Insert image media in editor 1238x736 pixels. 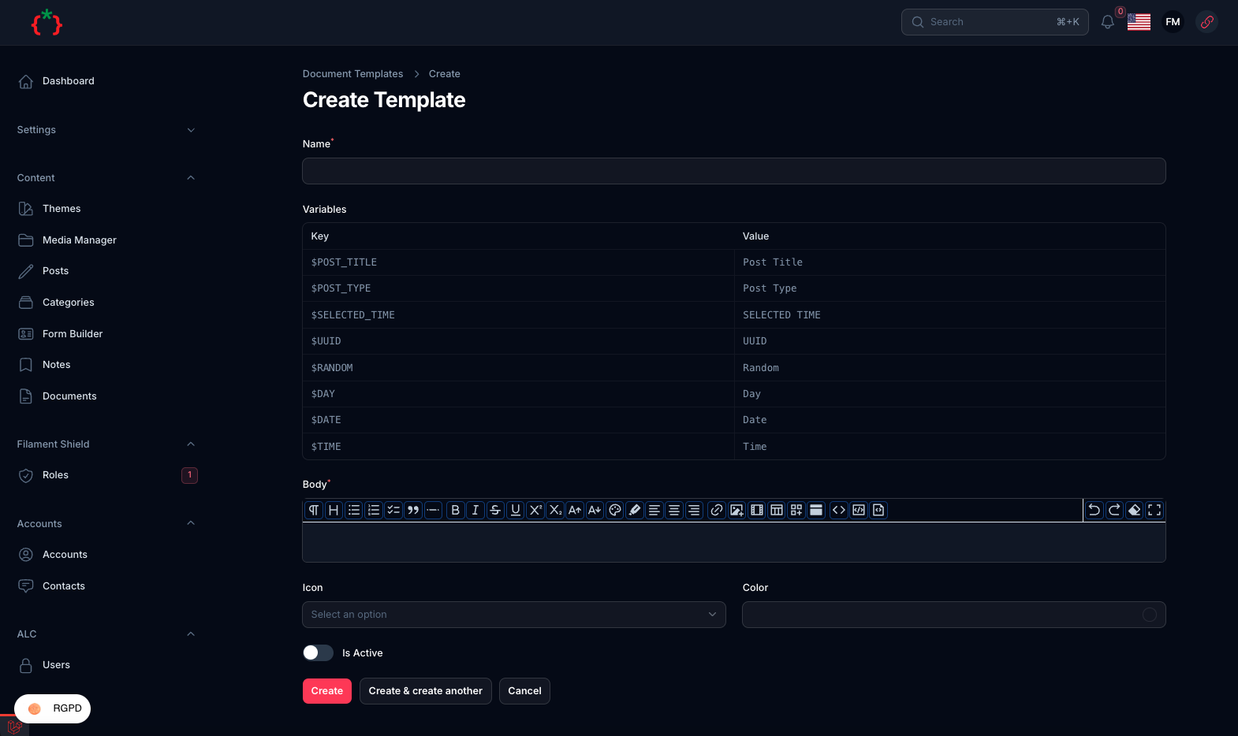tap(736, 510)
